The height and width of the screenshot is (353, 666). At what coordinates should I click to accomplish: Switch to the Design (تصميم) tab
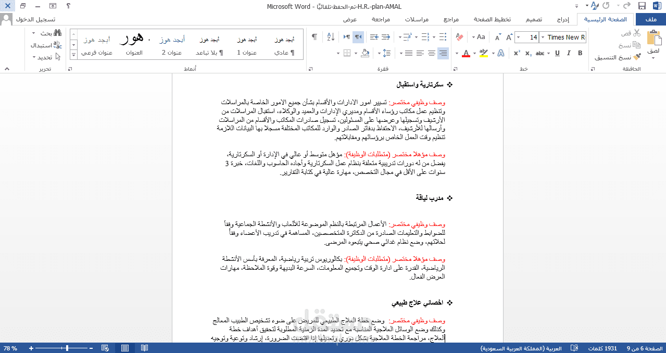tap(533, 19)
